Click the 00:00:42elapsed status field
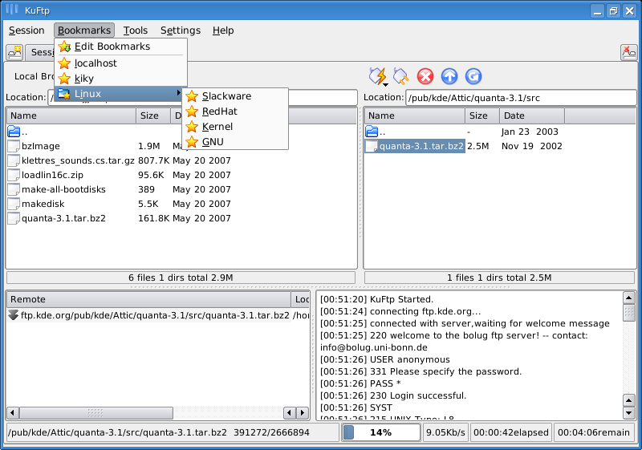 tap(511, 432)
